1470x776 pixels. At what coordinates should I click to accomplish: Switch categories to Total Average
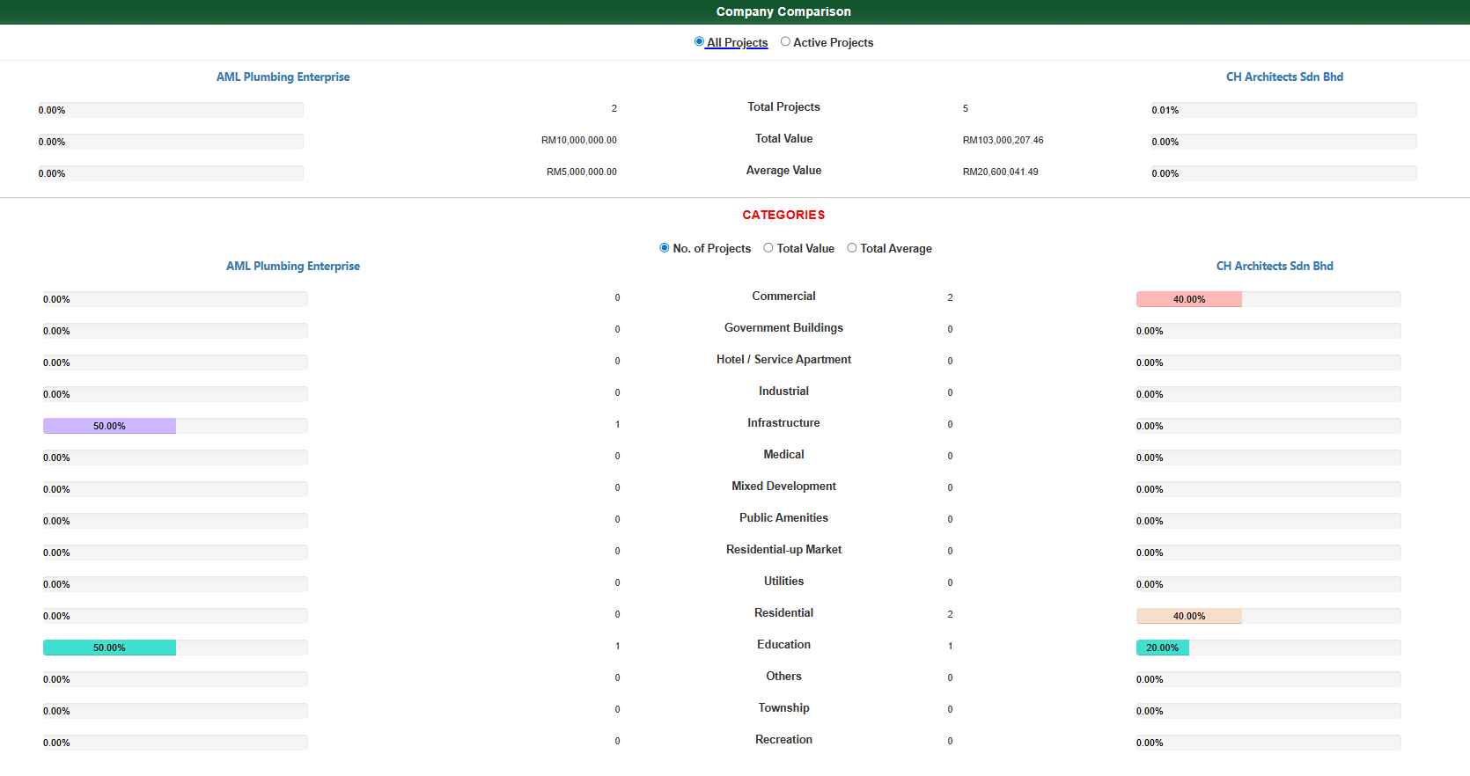[x=852, y=248]
